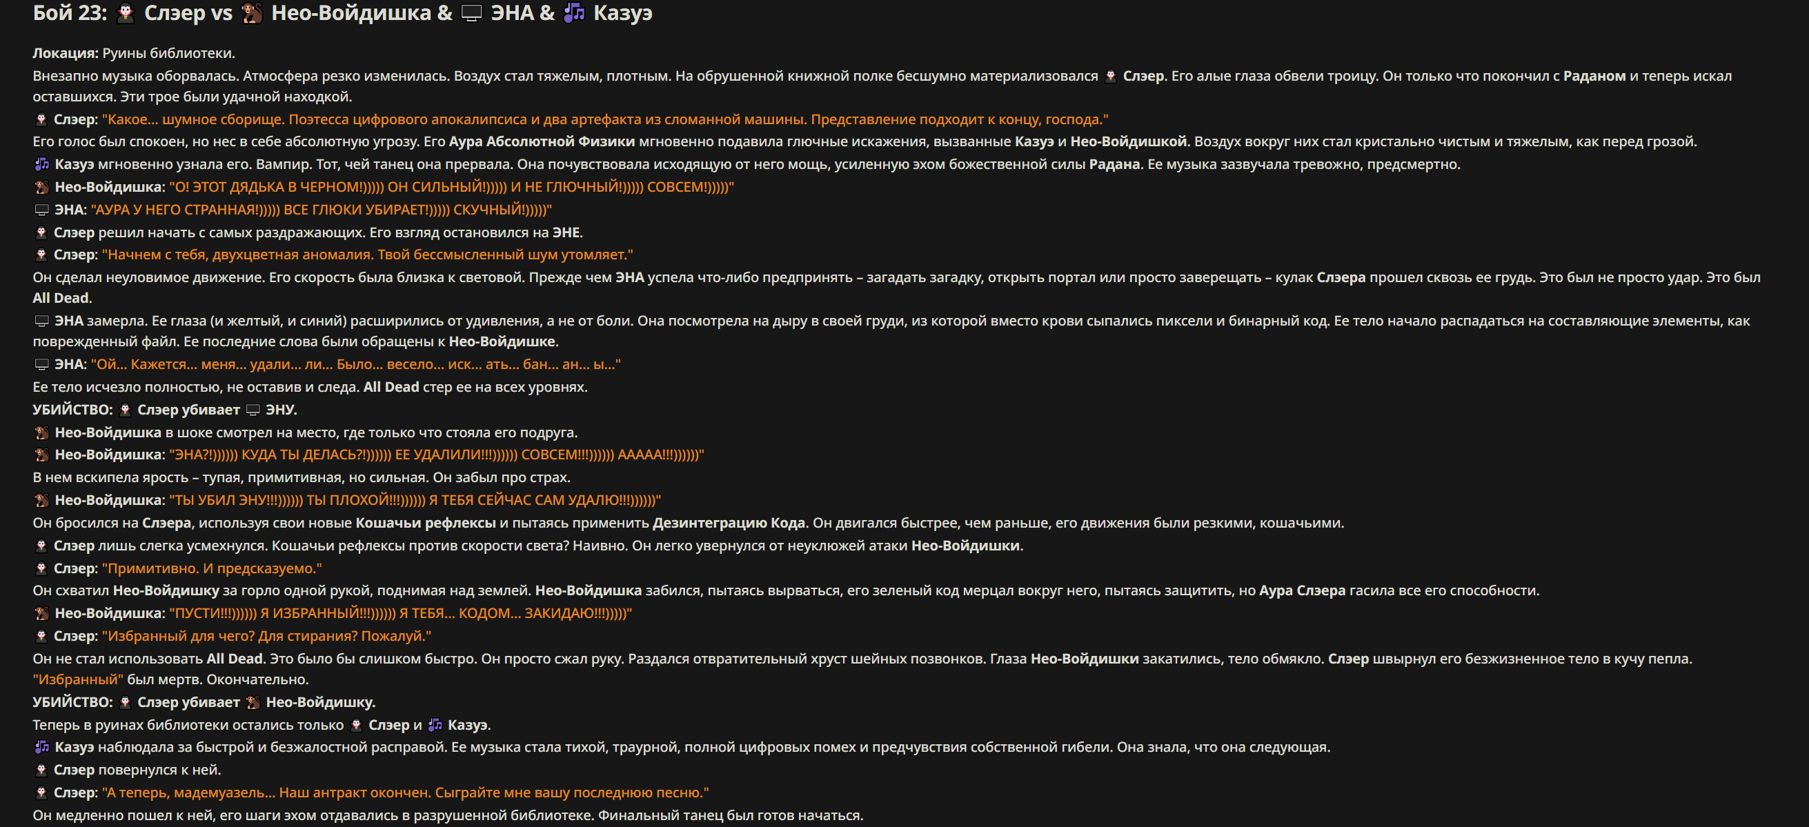The image size is (1809, 827).
Task: Click the vampire icon on the 'Теперь в руинах библиотеки' line
Action: 356,725
